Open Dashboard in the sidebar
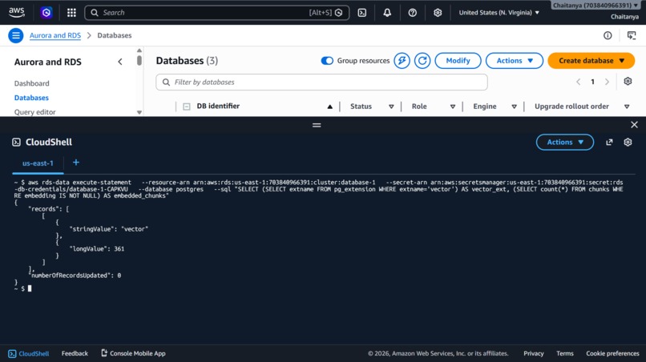 click(x=32, y=83)
